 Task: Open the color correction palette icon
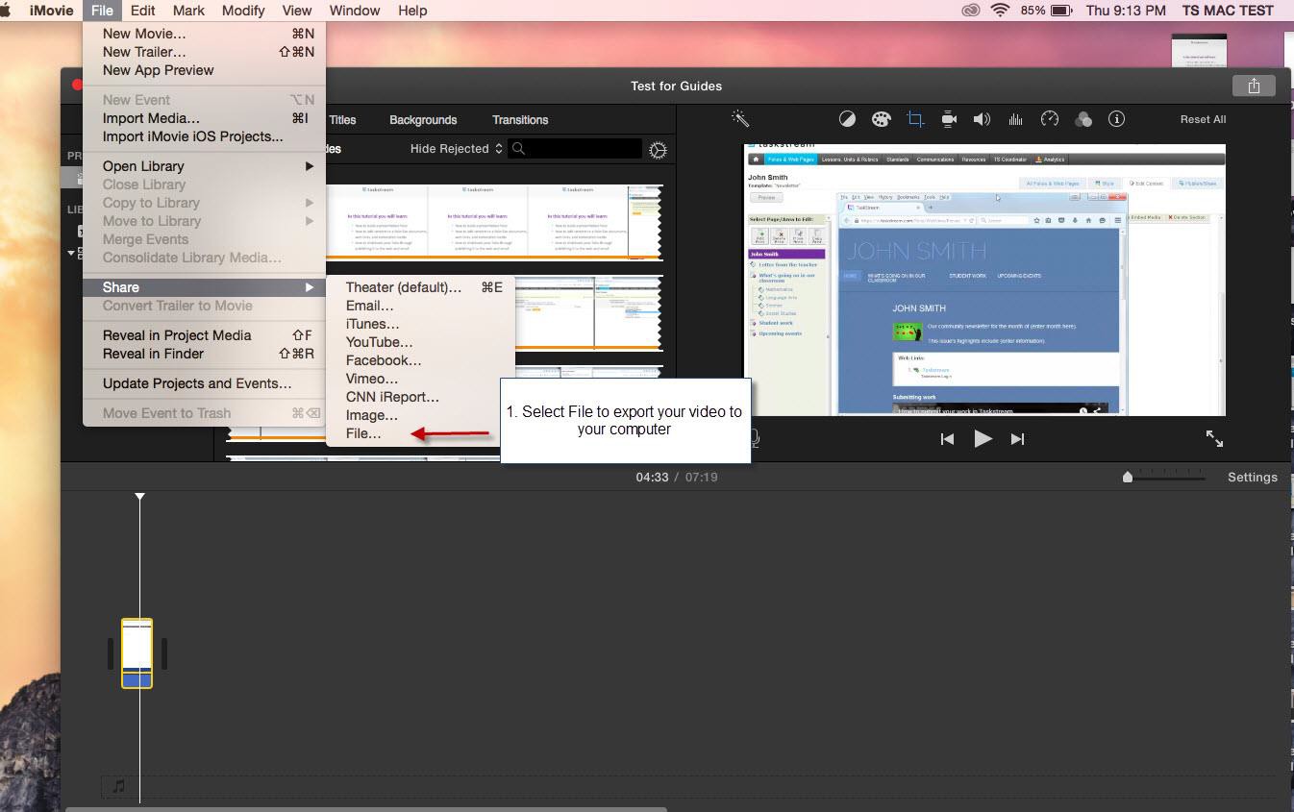881,119
